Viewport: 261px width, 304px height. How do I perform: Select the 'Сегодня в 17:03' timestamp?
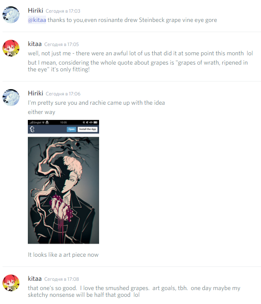coord(63,11)
